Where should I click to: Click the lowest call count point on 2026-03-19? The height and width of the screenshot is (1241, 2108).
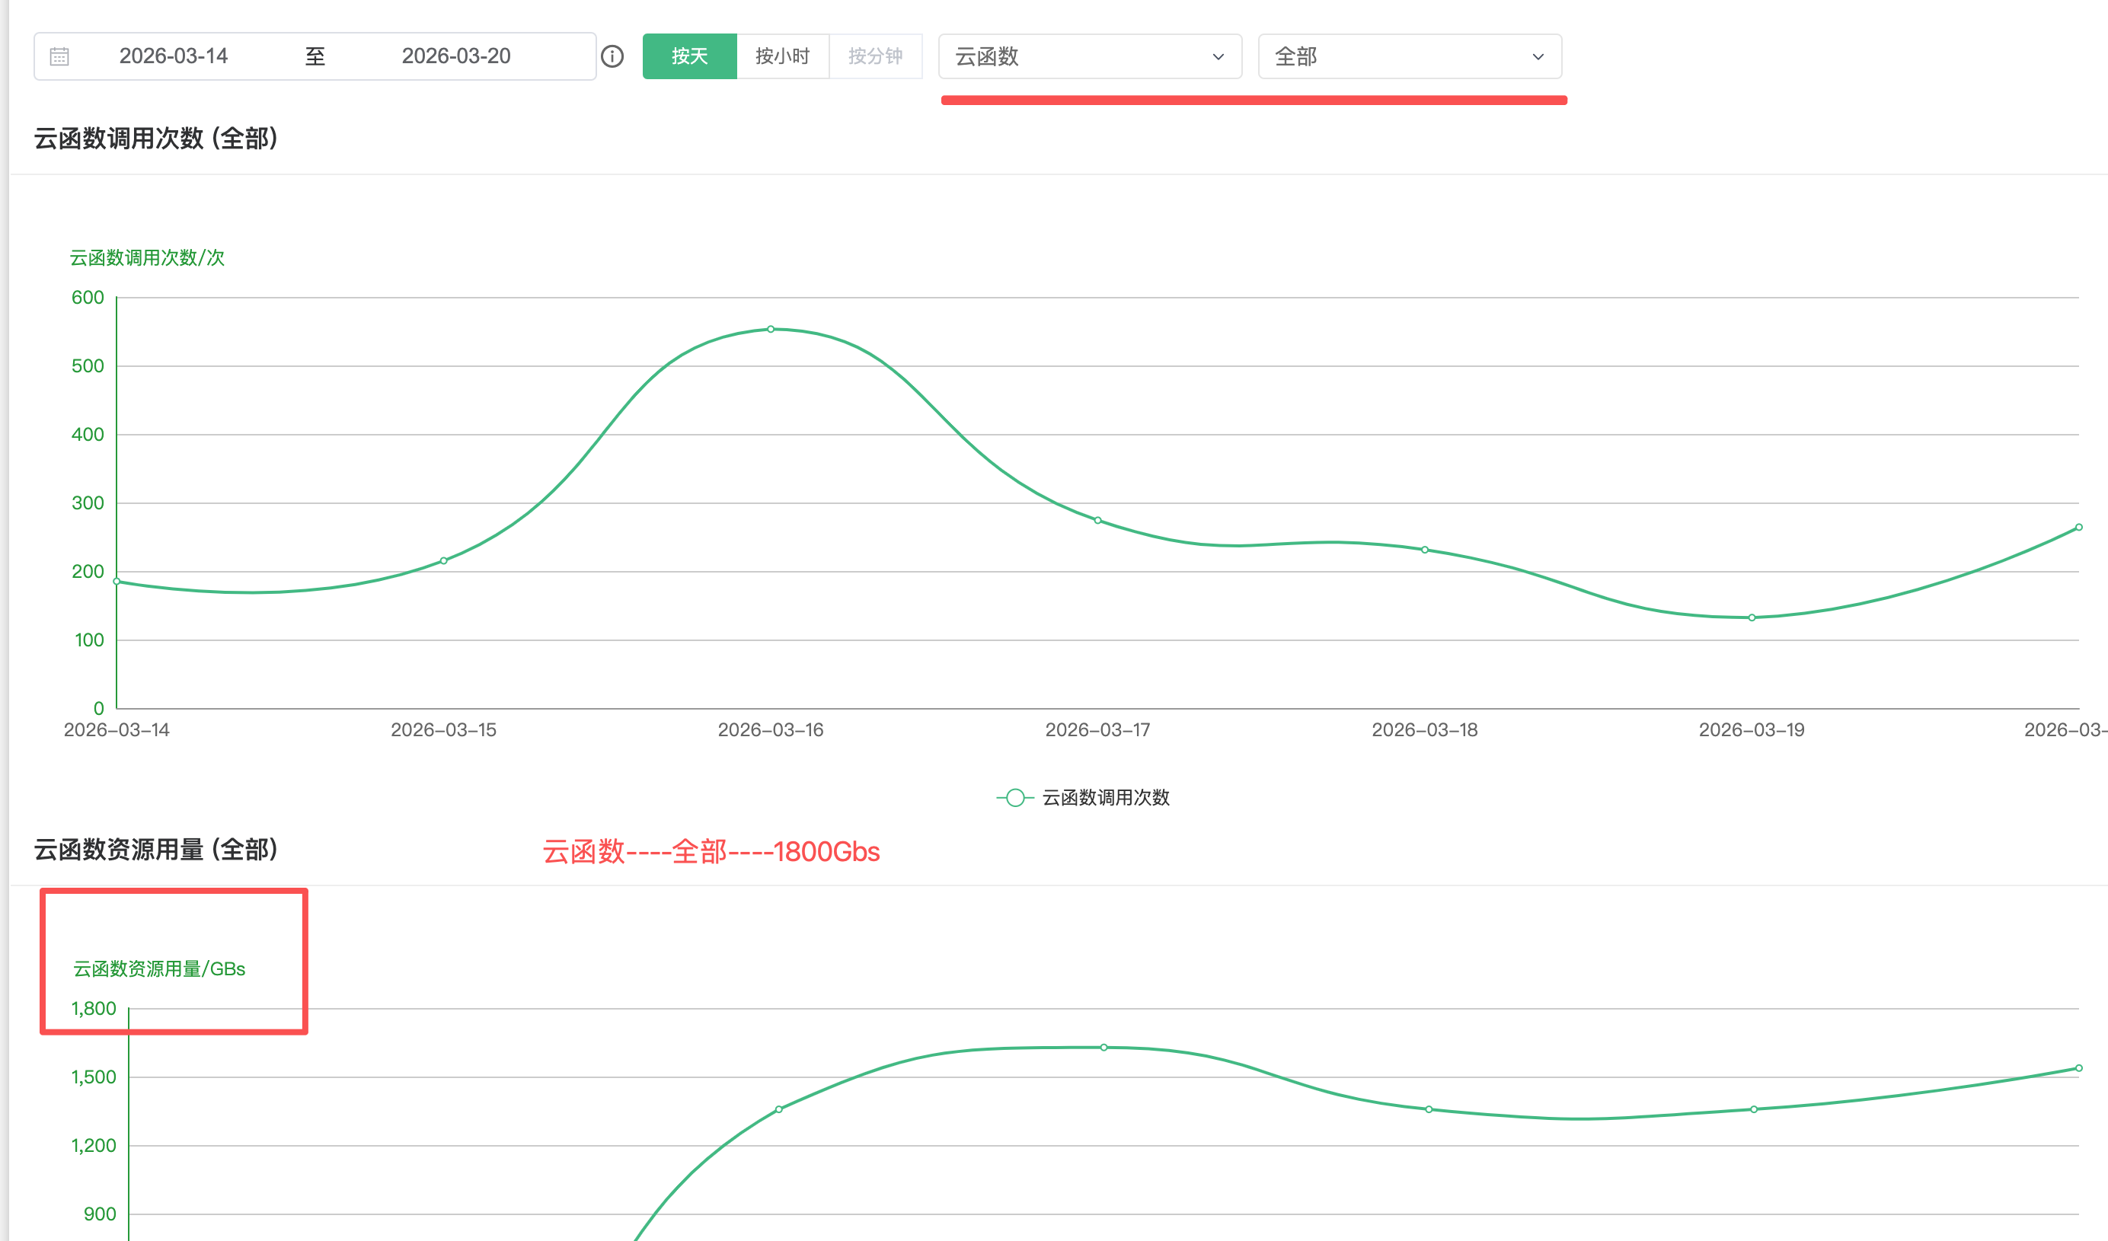[x=1752, y=618]
